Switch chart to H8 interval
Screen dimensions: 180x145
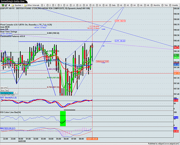pos(147,5)
